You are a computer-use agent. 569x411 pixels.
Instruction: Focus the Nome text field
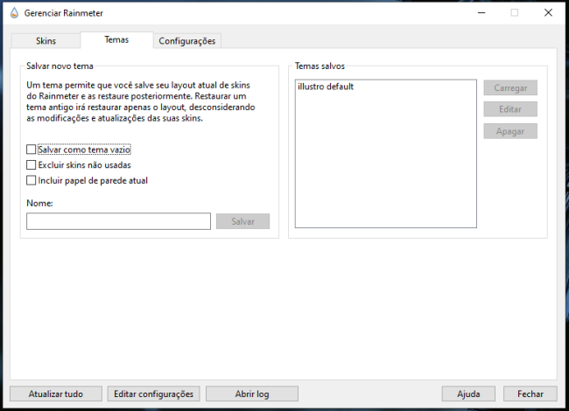pos(118,221)
